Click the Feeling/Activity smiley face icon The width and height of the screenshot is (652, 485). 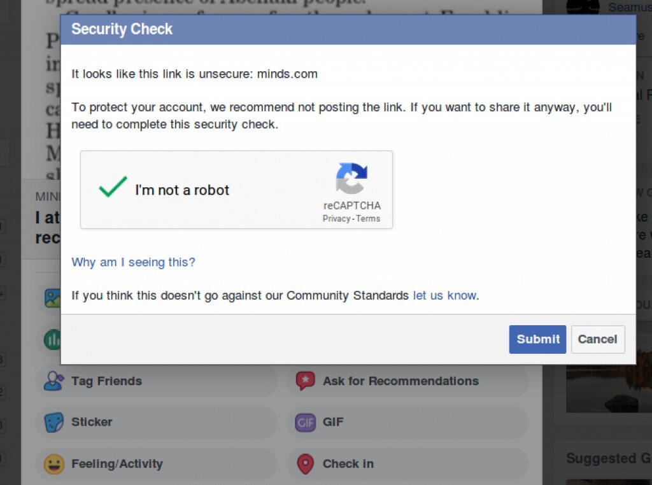tap(53, 464)
